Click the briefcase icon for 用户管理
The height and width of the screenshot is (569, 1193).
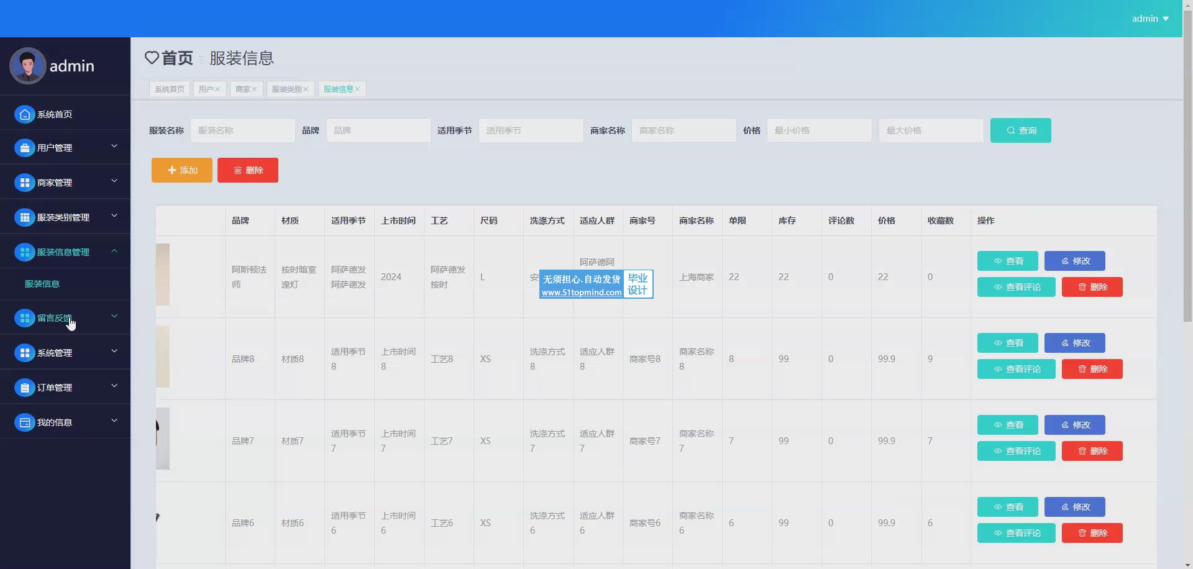click(25, 148)
